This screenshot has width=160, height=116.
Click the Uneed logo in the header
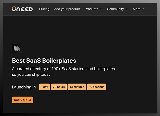[22, 9]
